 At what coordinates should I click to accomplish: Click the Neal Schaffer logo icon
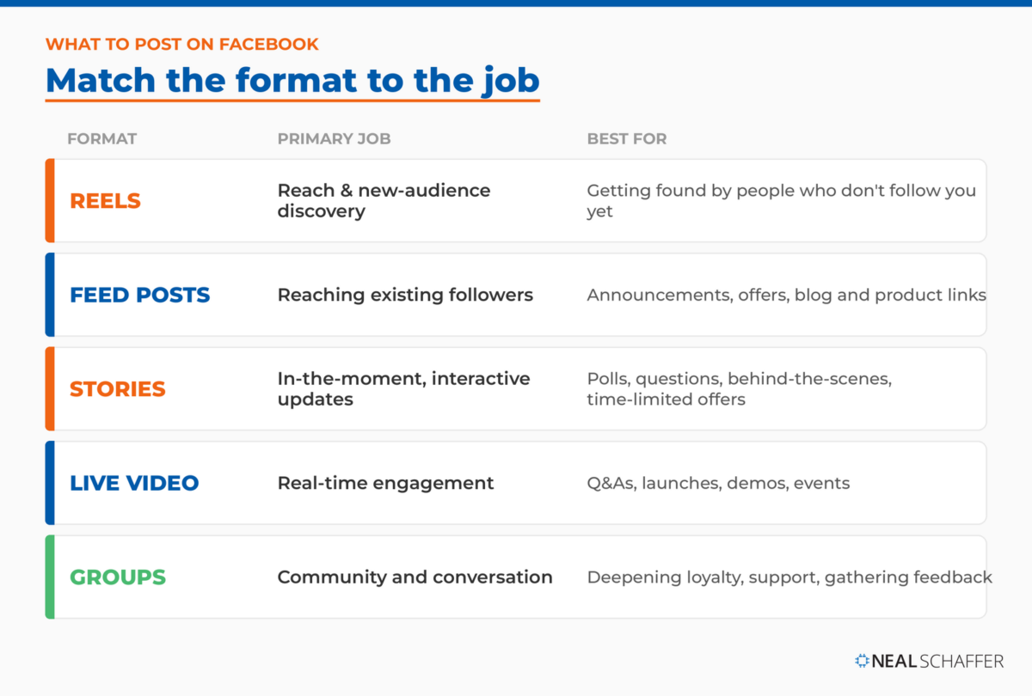(x=863, y=661)
